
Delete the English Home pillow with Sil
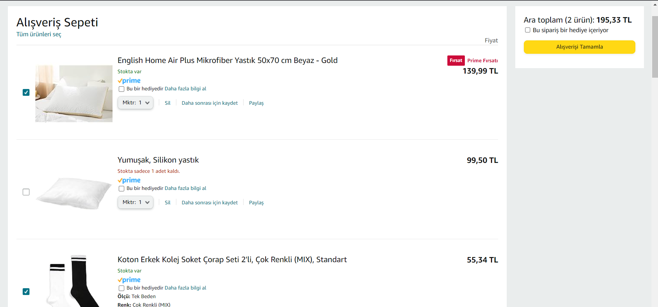[167, 103]
